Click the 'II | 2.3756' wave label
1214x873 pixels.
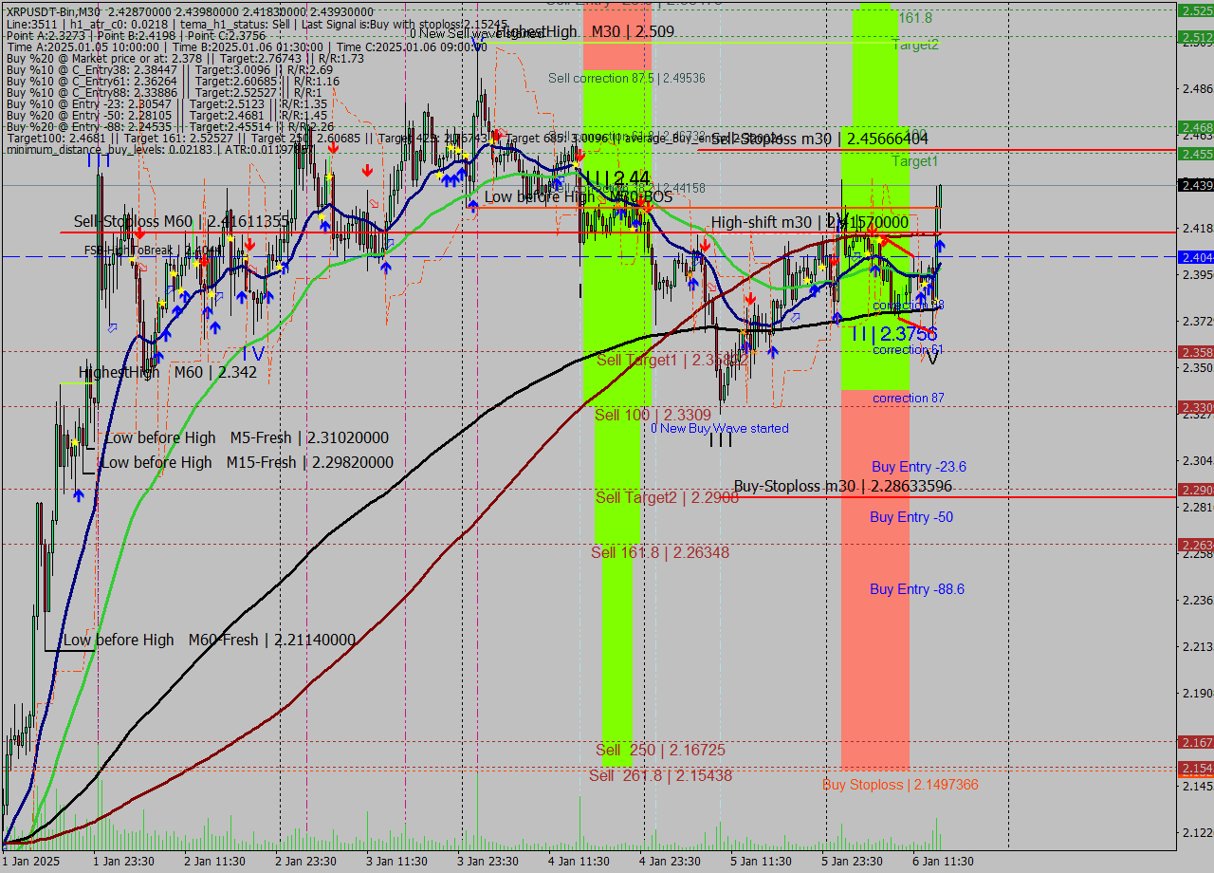coord(893,334)
